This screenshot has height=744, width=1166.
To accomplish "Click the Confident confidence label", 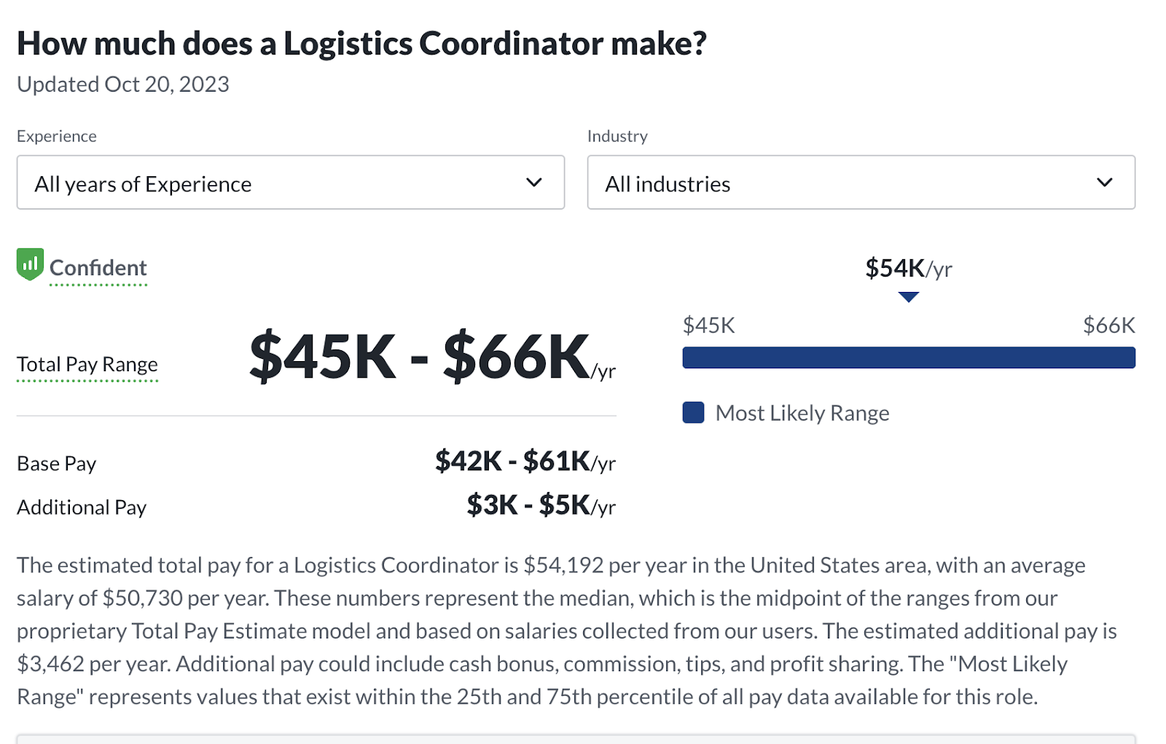I will (98, 268).
